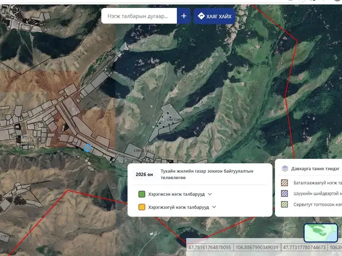Click the green Хэрэгжсэн swatch
Viewport: 342px width, 256px height.
click(x=142, y=194)
